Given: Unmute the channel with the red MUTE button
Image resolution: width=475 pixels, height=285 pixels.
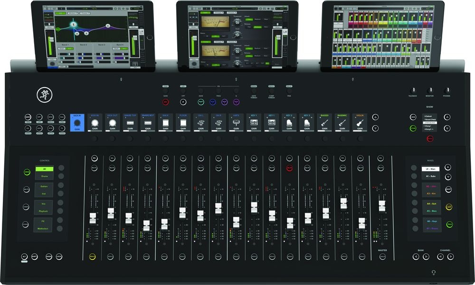Looking at the screenshot, I should tap(289, 168).
